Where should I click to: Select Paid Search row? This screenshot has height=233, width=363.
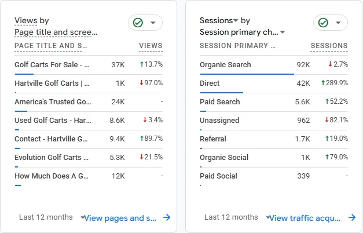tap(274, 102)
